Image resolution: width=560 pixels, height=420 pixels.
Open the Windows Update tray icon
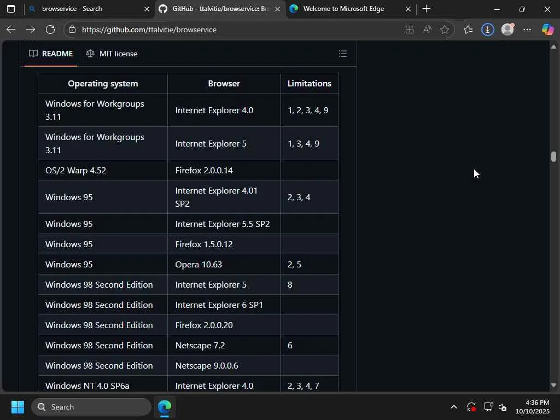(471, 407)
